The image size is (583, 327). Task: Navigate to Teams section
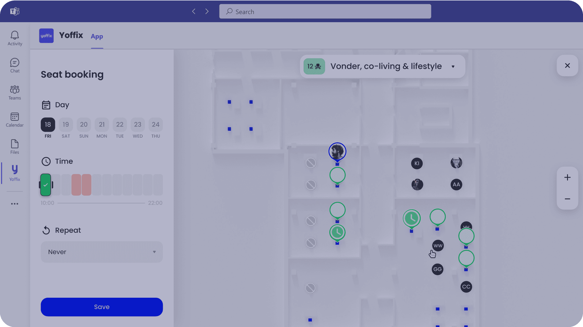pyautogui.click(x=15, y=92)
